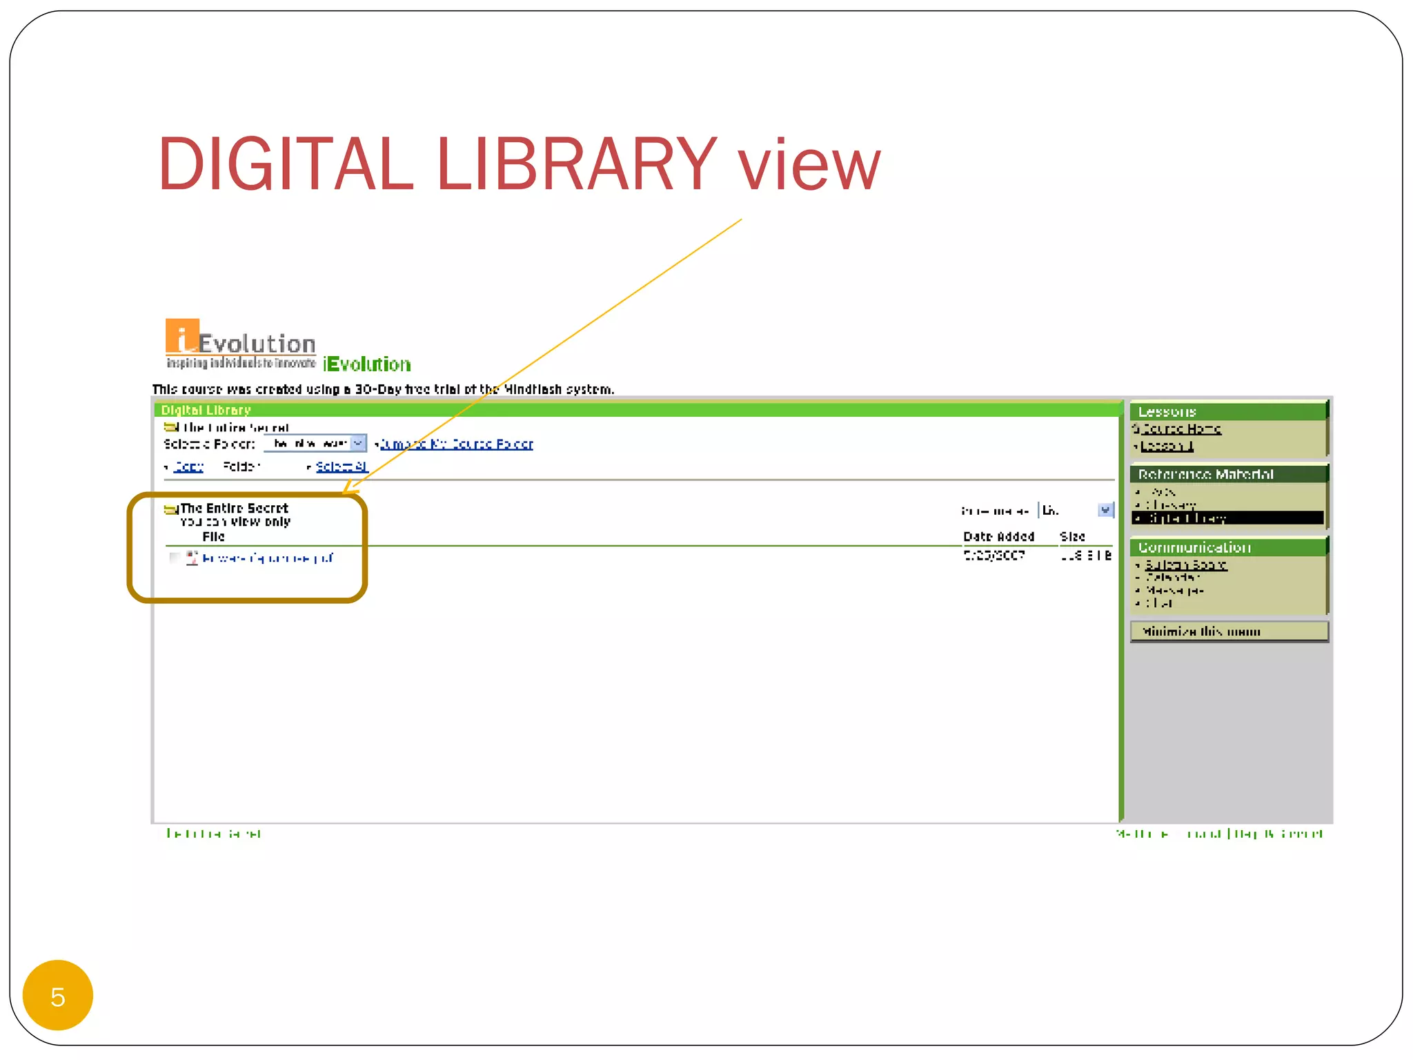Click the home icon beside Course Home
The width and height of the screenshot is (1413, 1060).
pyautogui.click(x=1136, y=429)
